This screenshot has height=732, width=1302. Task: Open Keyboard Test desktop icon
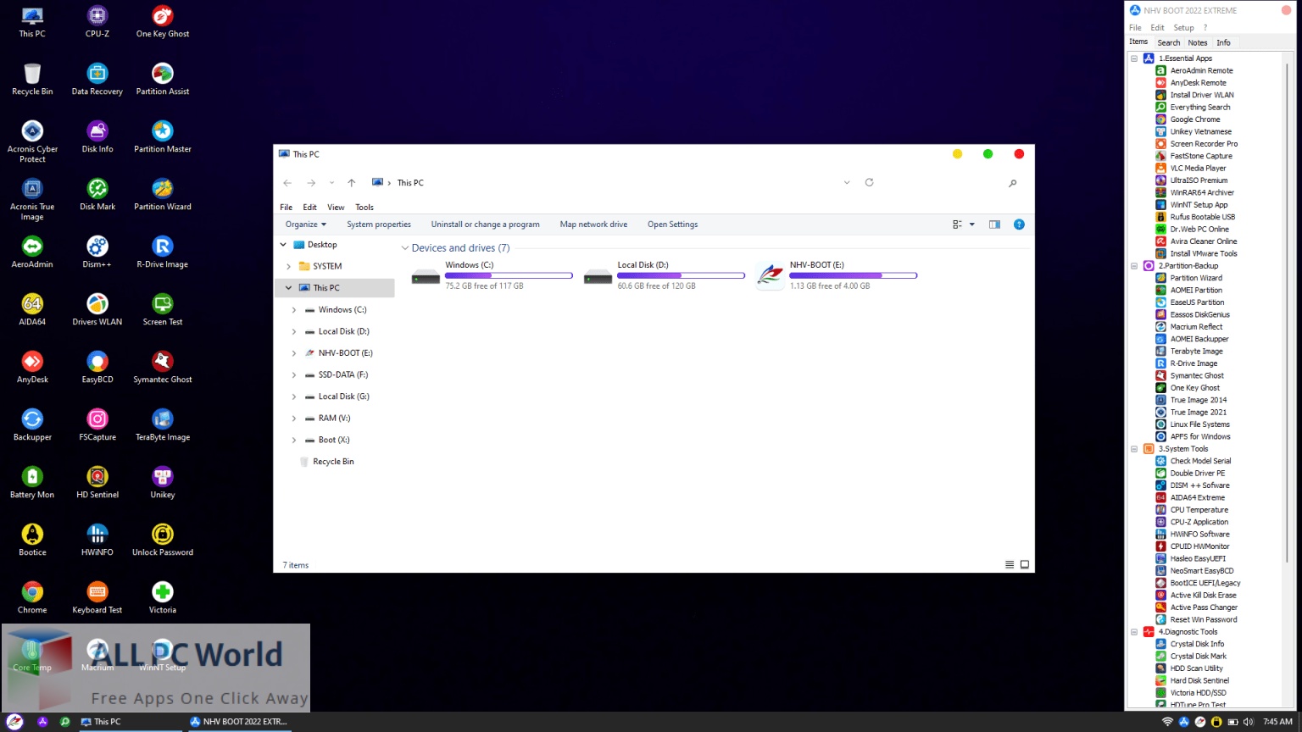pyautogui.click(x=97, y=598)
